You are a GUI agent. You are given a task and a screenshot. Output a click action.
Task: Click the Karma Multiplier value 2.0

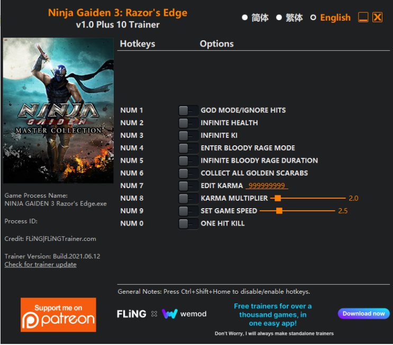tap(353, 198)
